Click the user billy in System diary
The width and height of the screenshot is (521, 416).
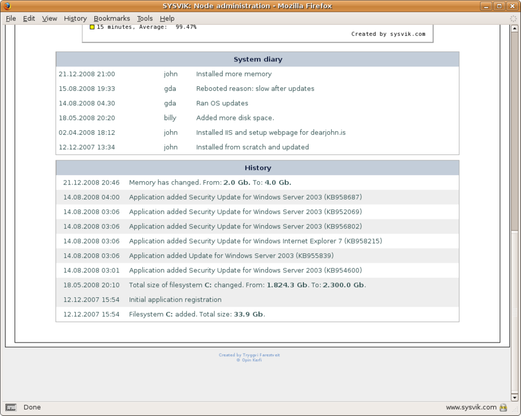coord(170,118)
